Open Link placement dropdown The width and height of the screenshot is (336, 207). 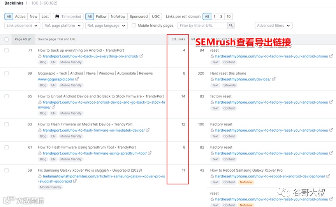tap(22, 26)
